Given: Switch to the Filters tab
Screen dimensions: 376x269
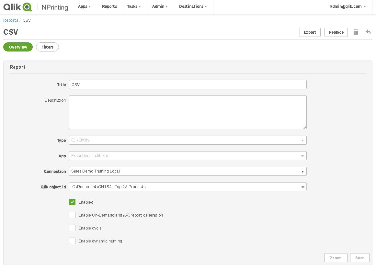Looking at the screenshot, I should pyautogui.click(x=47, y=47).
